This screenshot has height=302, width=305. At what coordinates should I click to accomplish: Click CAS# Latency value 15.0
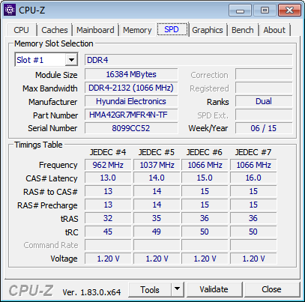point(205,178)
